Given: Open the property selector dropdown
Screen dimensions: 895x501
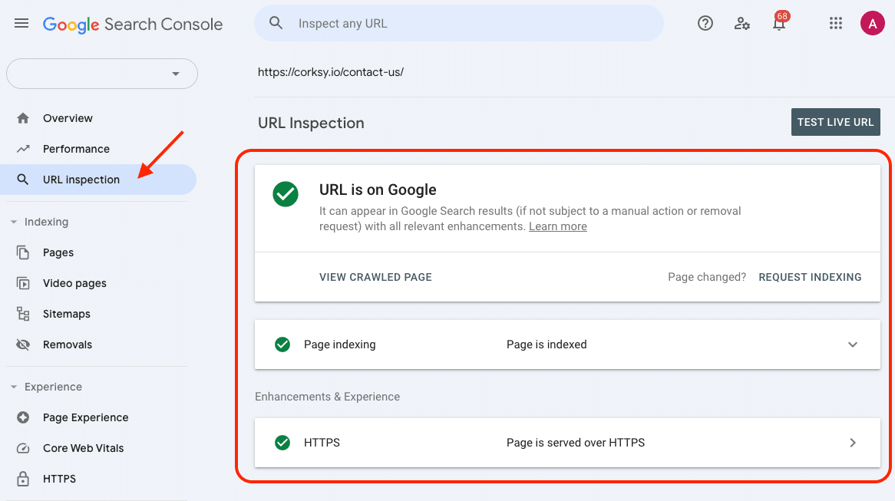Looking at the screenshot, I should pyautogui.click(x=102, y=74).
